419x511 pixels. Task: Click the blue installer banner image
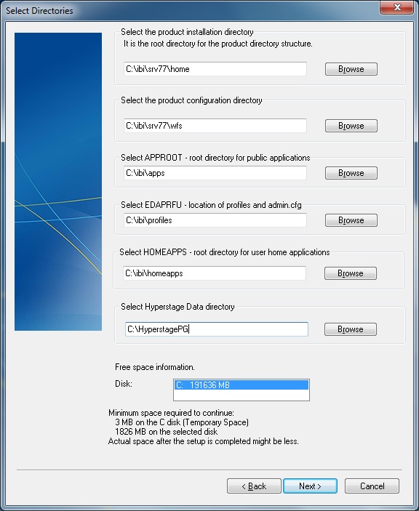tap(58, 182)
